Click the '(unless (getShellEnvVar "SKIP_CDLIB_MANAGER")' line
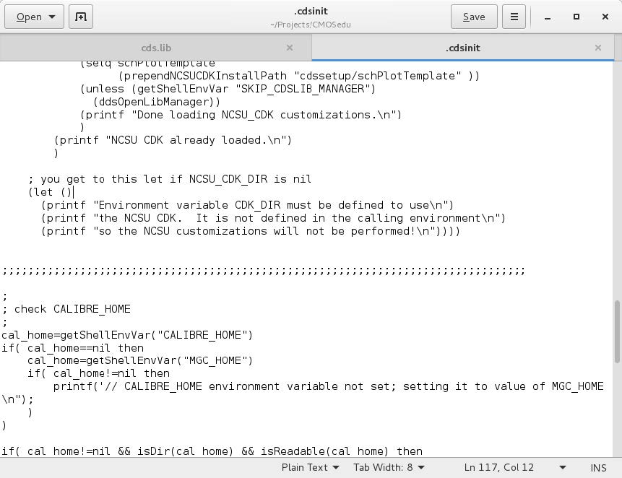This screenshot has width=622, height=478. [228, 89]
